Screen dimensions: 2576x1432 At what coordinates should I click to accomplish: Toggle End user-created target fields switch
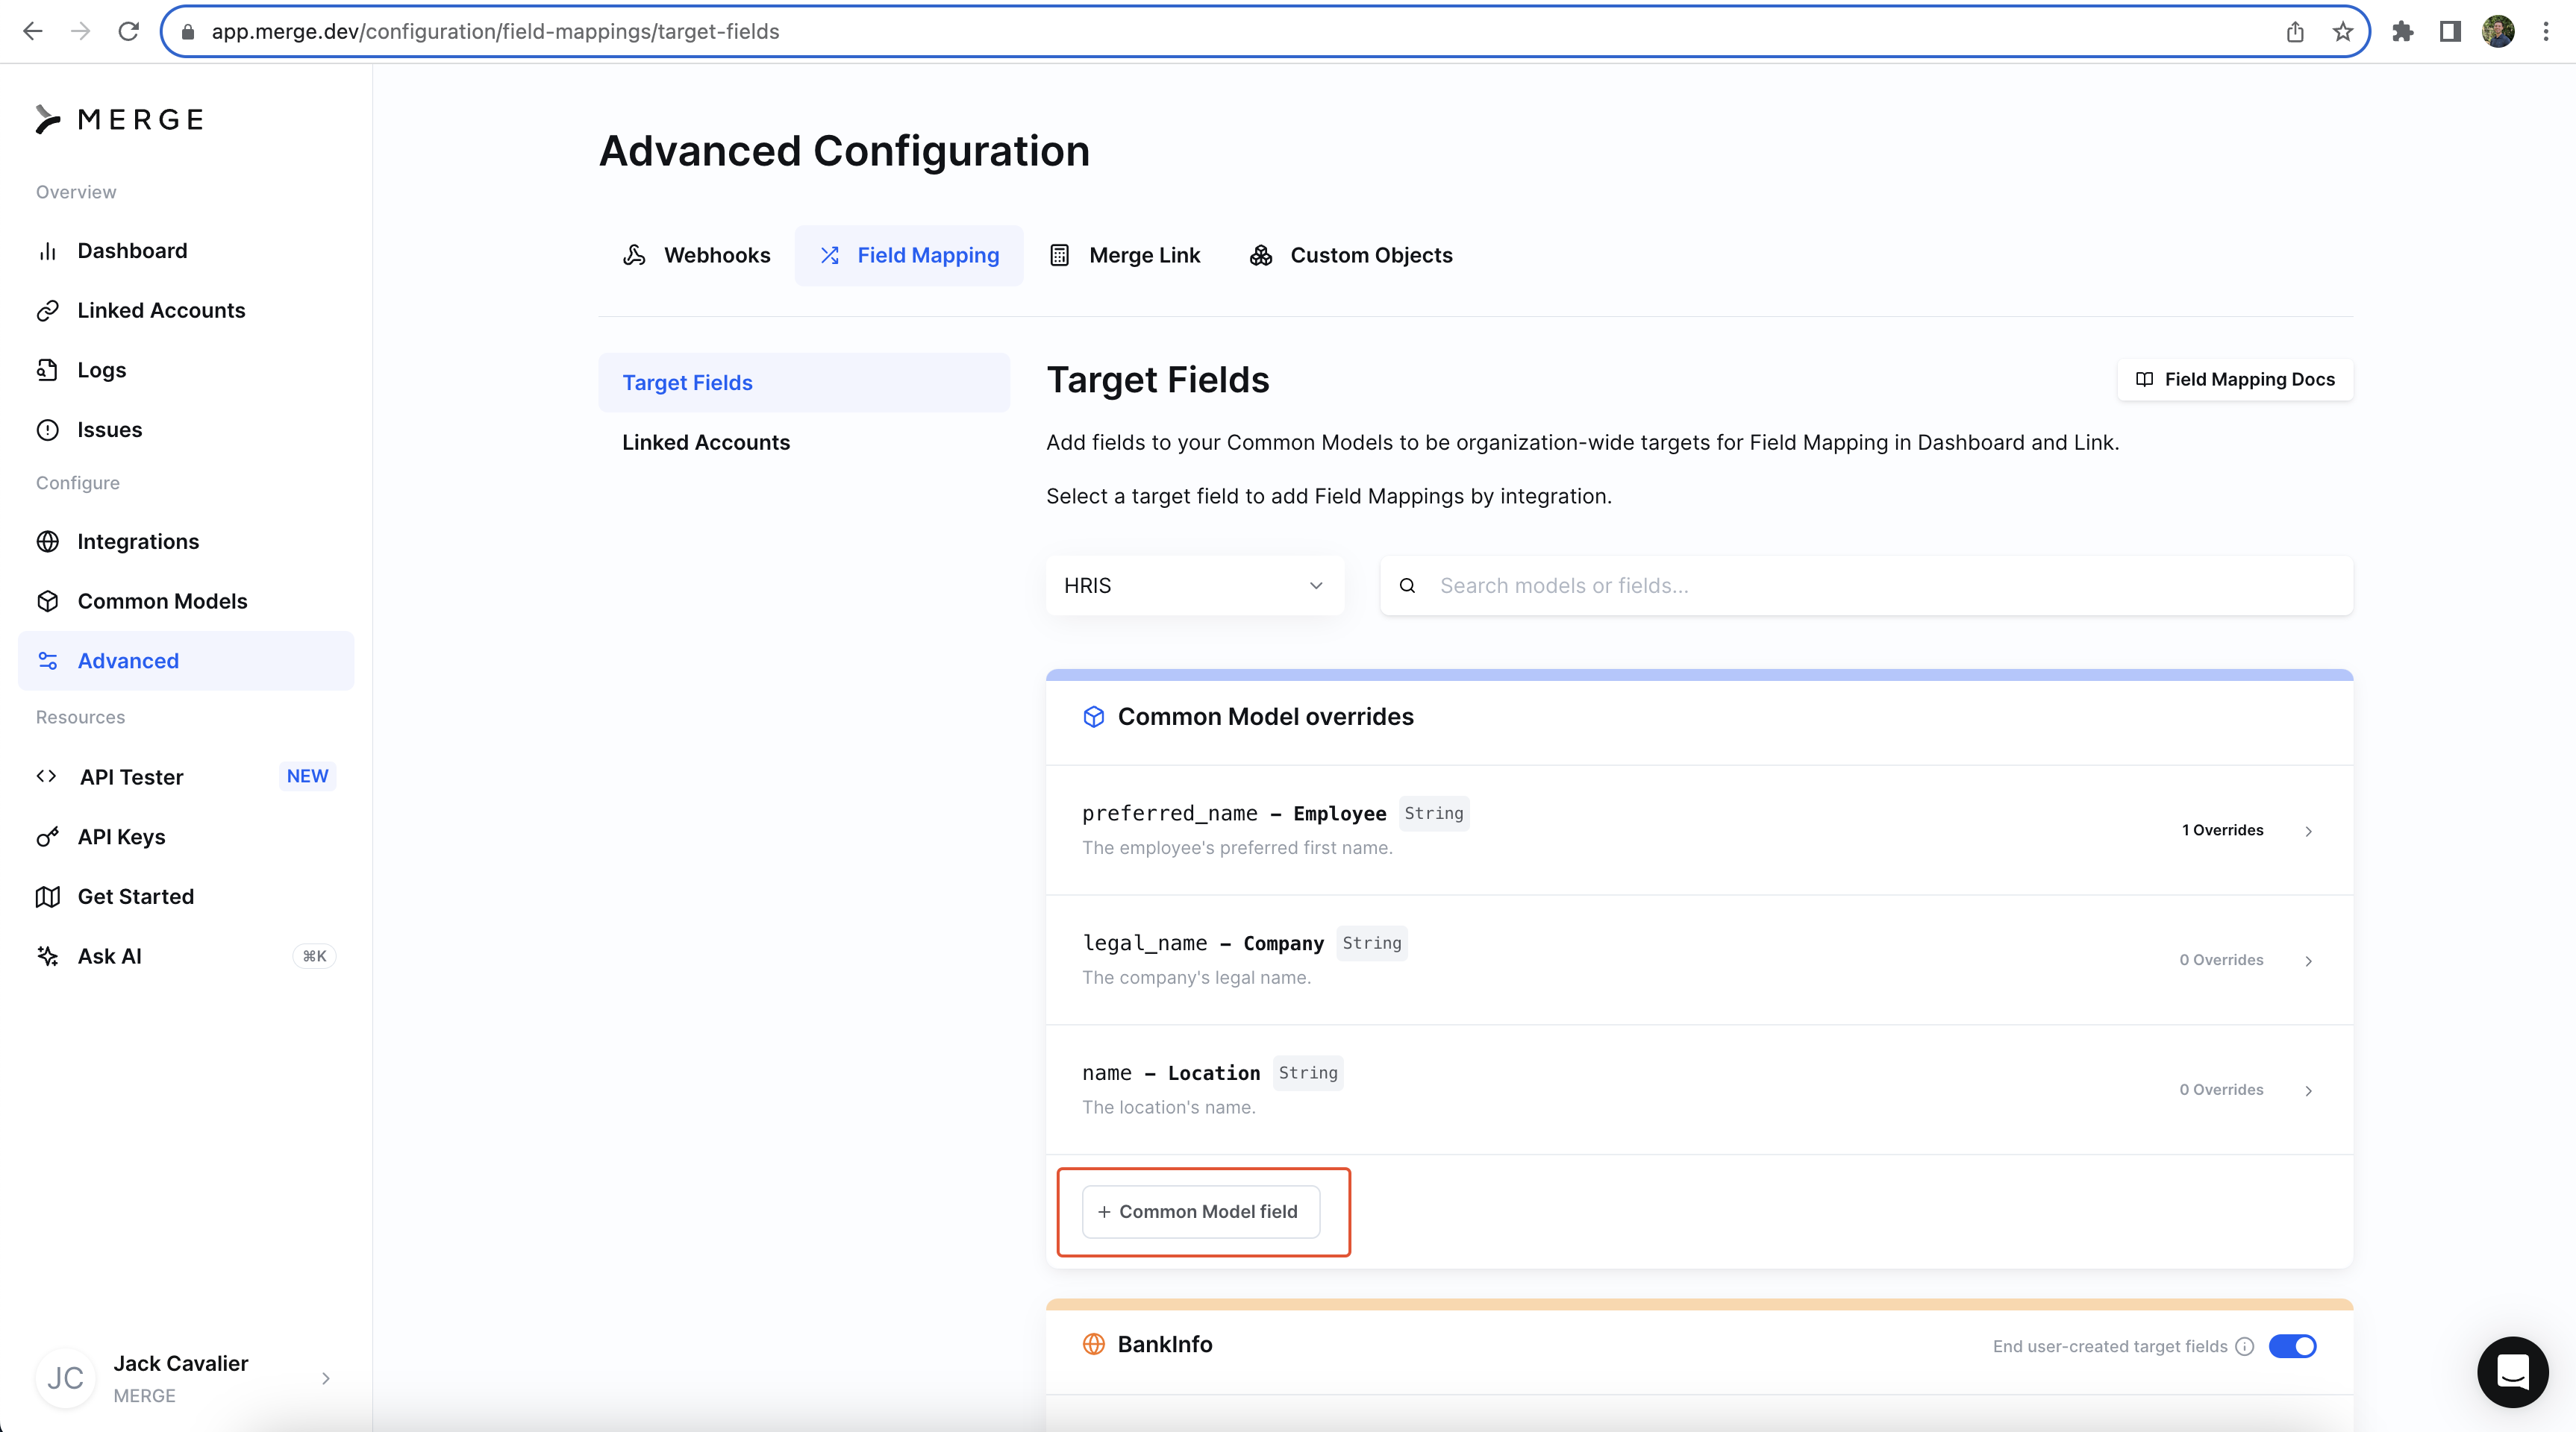tap(2292, 1346)
